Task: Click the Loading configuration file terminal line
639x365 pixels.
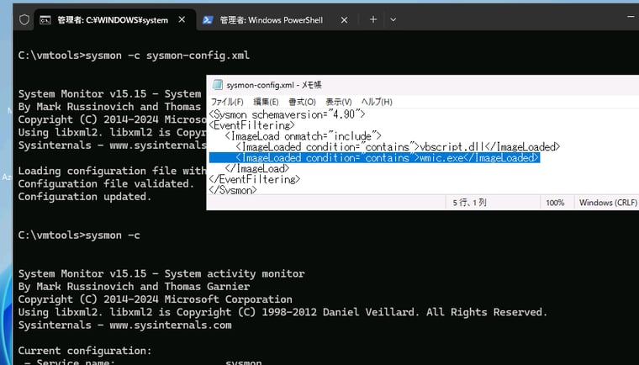Action: [x=112, y=171]
